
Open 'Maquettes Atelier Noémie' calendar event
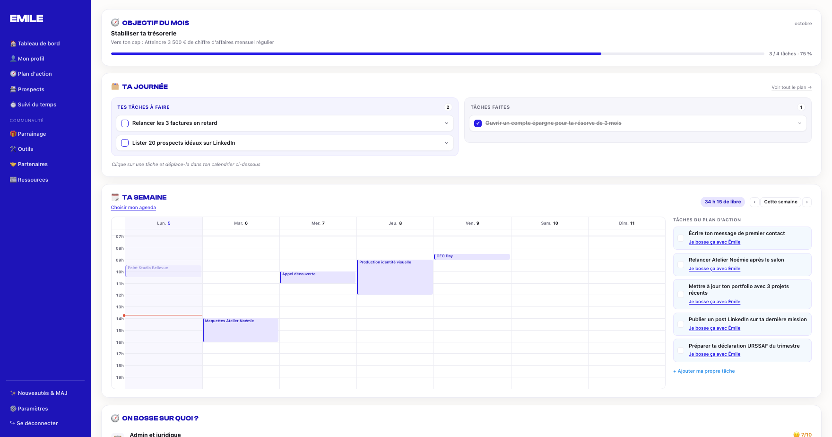[241, 330]
